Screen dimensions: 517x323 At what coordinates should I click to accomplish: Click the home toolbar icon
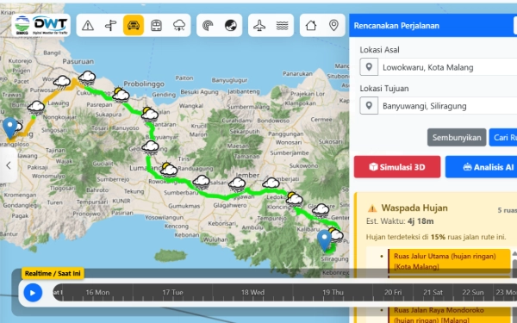click(x=311, y=25)
